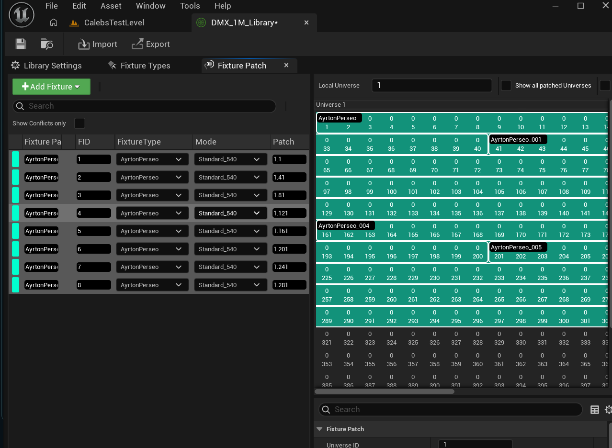612x448 pixels.
Task: Click the Patch column header
Action: click(x=289, y=142)
